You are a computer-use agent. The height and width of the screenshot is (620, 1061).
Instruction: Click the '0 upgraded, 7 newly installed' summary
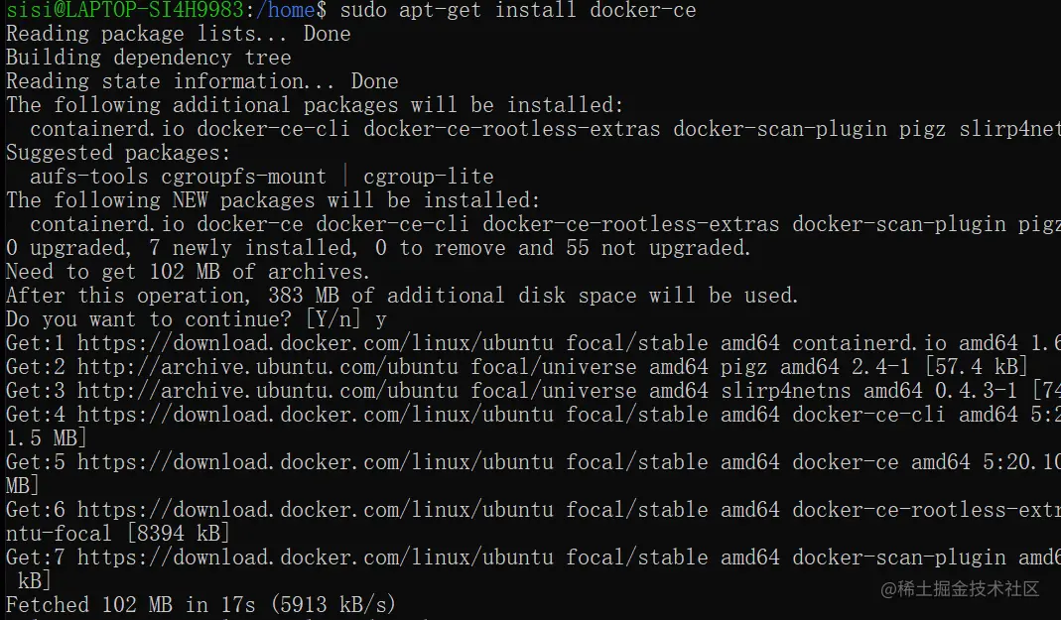point(378,248)
